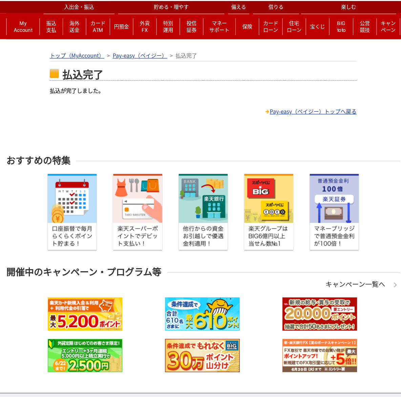Open the 楽天スーパーポイント debit card feature
401x397 pixels.
(138, 212)
